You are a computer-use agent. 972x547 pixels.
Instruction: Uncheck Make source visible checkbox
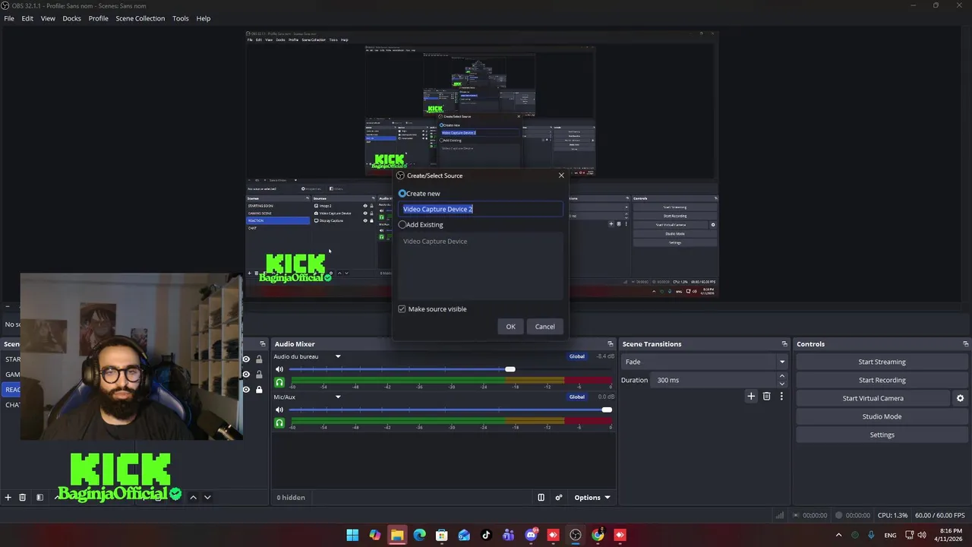click(402, 309)
